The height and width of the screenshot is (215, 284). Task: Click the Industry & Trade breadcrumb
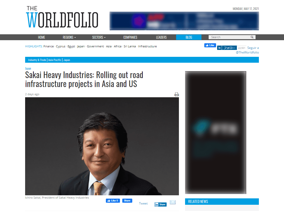37,60
